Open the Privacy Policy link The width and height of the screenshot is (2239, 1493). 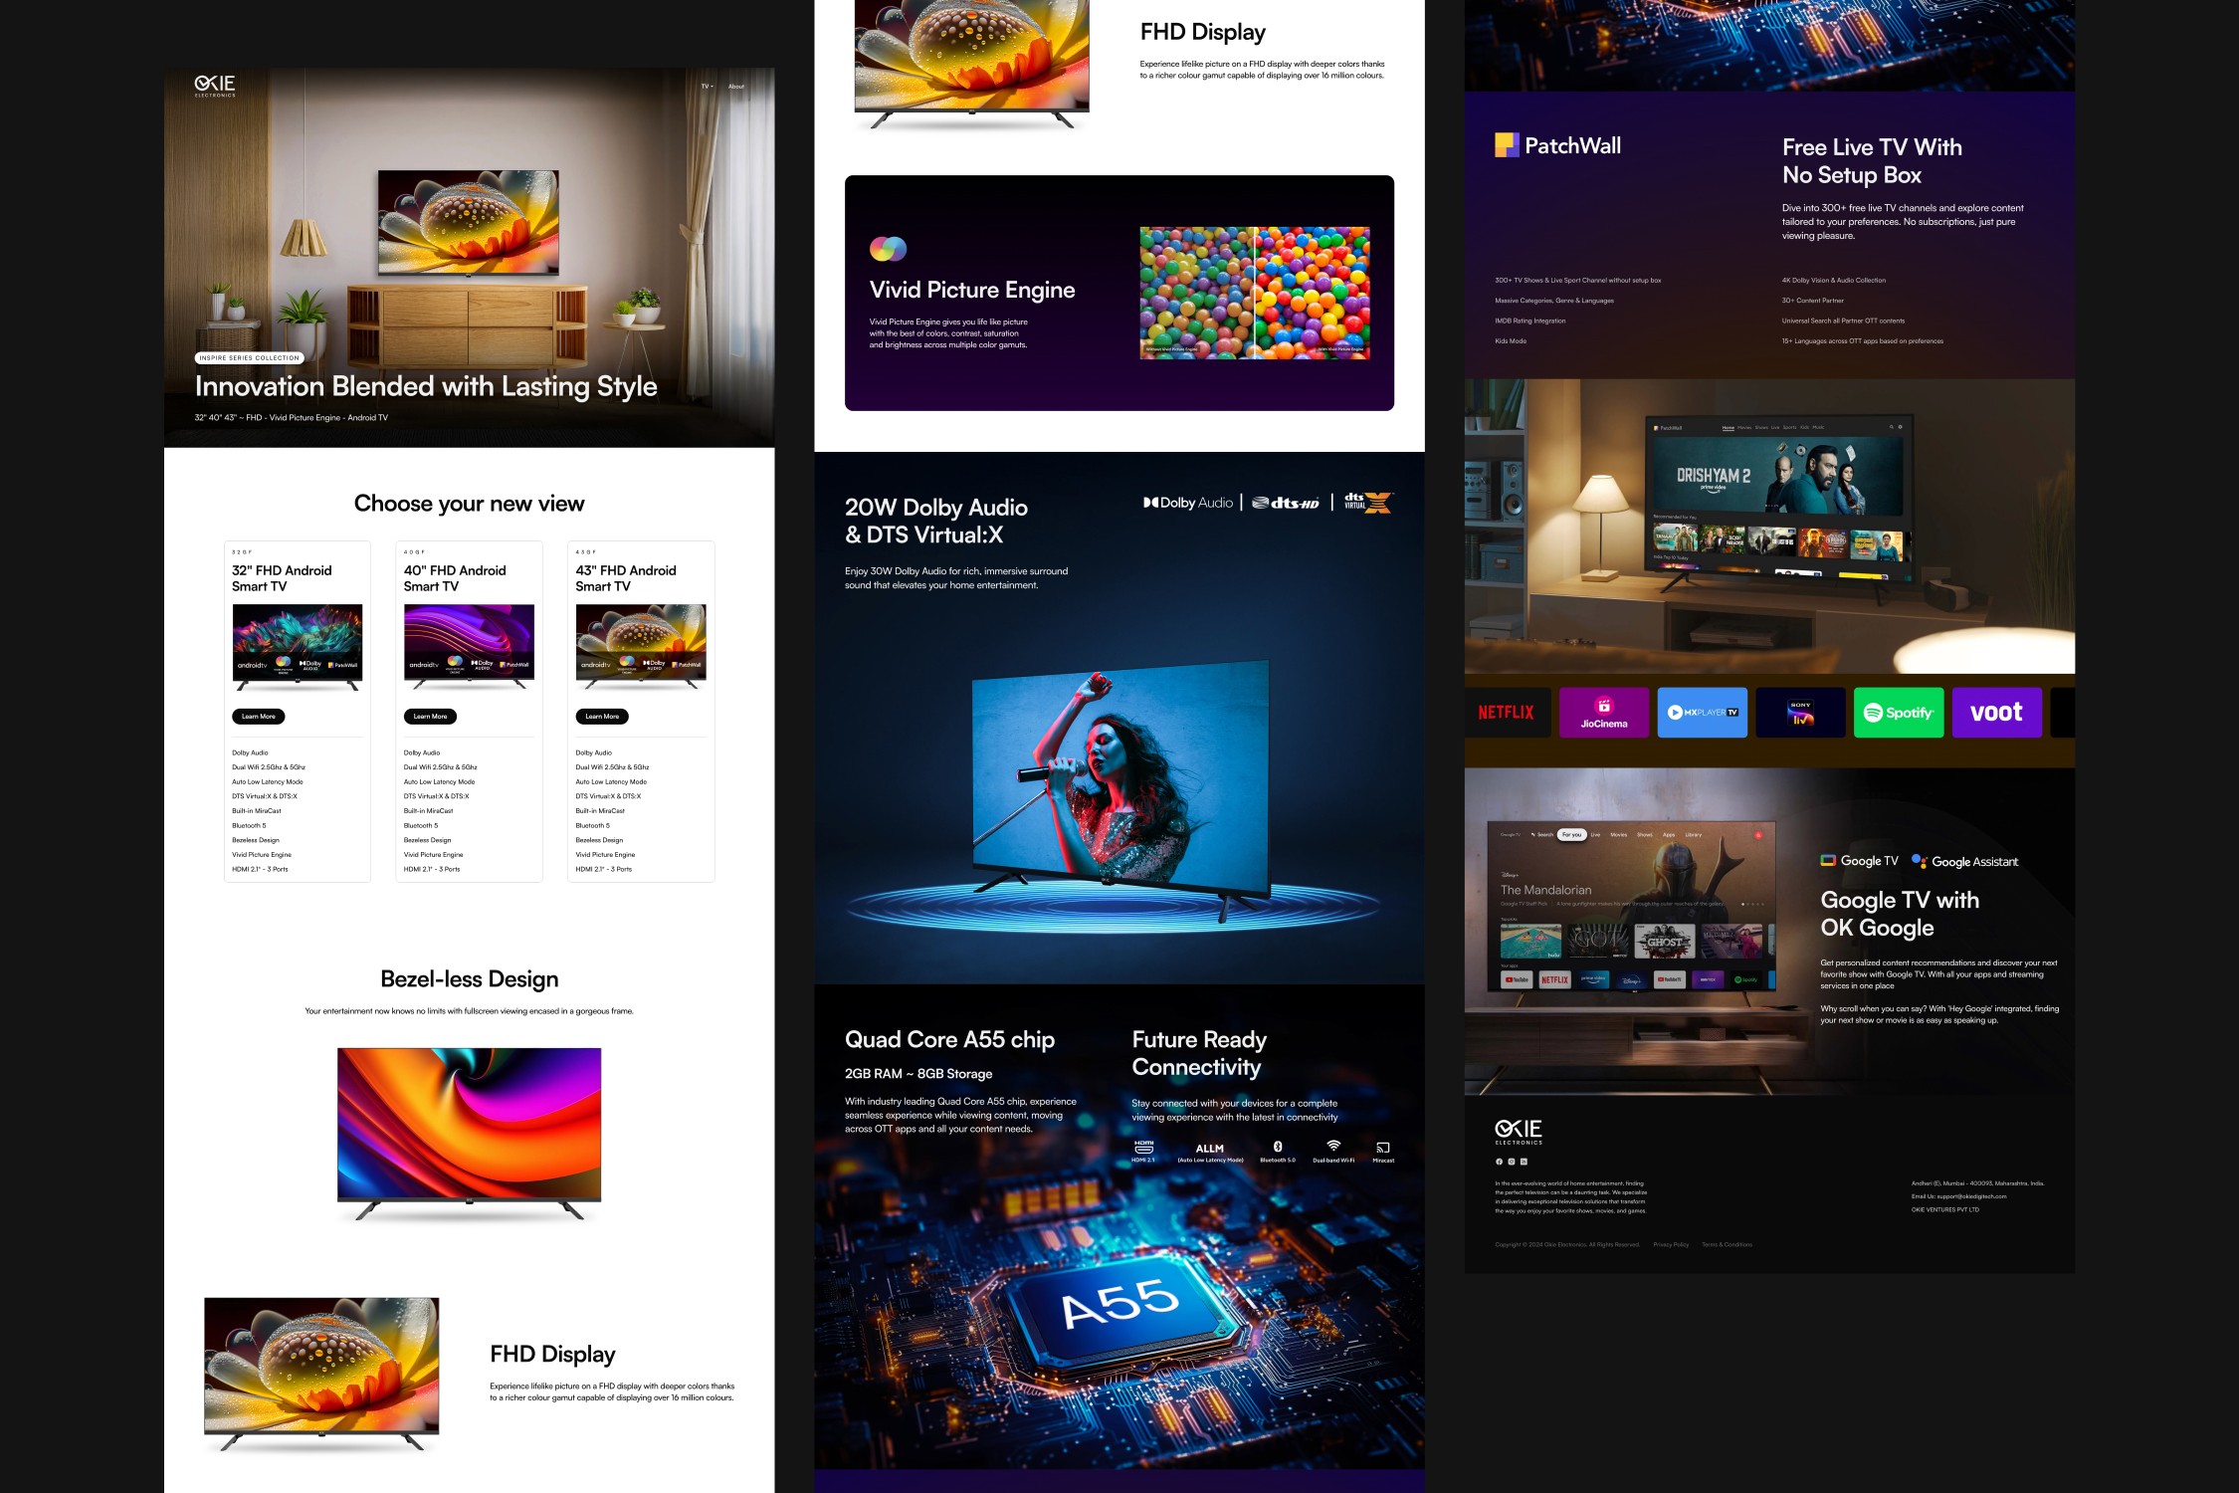pyautogui.click(x=1671, y=1244)
